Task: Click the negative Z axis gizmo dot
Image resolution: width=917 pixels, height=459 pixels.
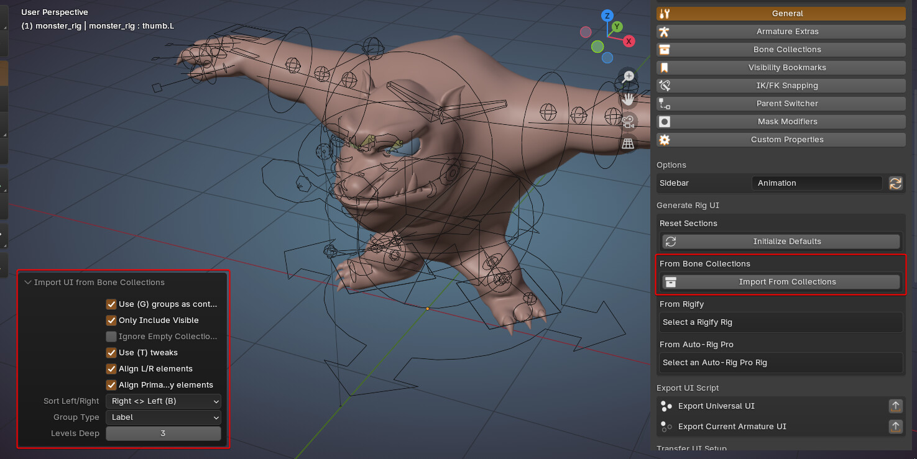Action: [x=607, y=58]
